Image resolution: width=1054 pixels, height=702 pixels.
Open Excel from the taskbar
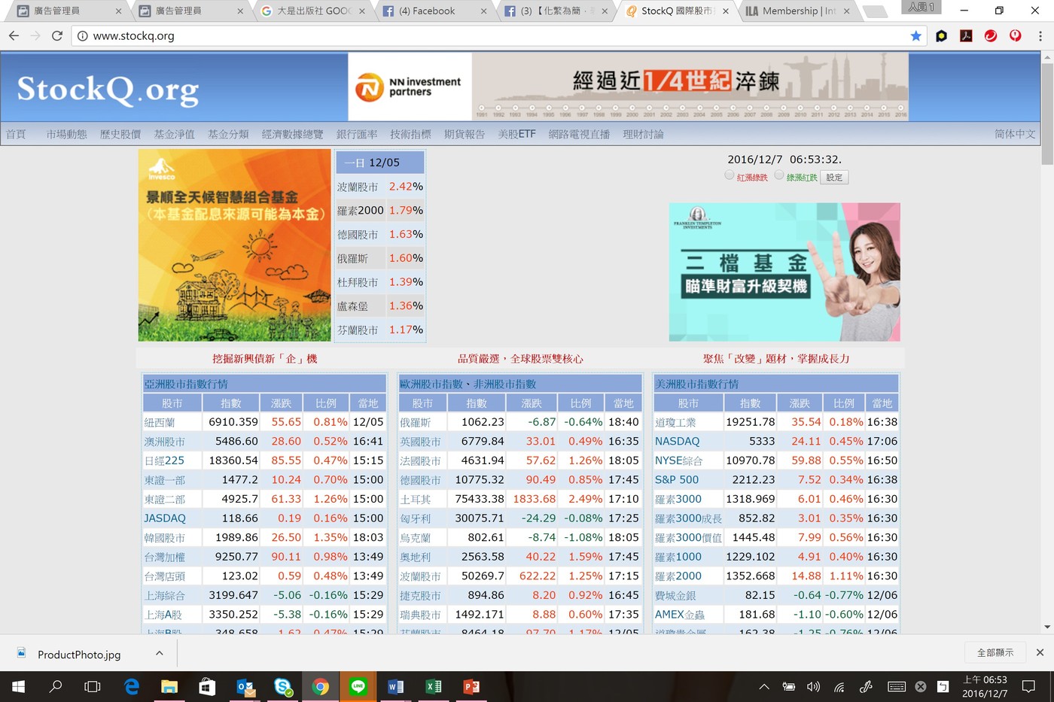click(434, 686)
